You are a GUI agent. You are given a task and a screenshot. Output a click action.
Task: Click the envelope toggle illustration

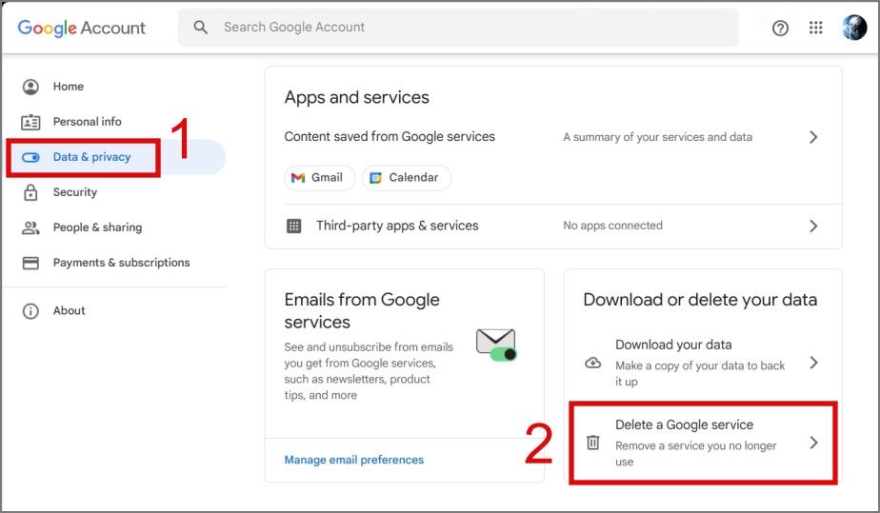click(x=496, y=345)
